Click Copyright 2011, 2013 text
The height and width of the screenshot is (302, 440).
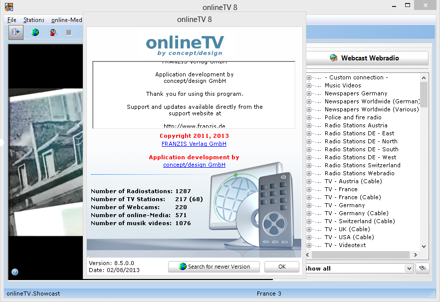tap(194, 136)
